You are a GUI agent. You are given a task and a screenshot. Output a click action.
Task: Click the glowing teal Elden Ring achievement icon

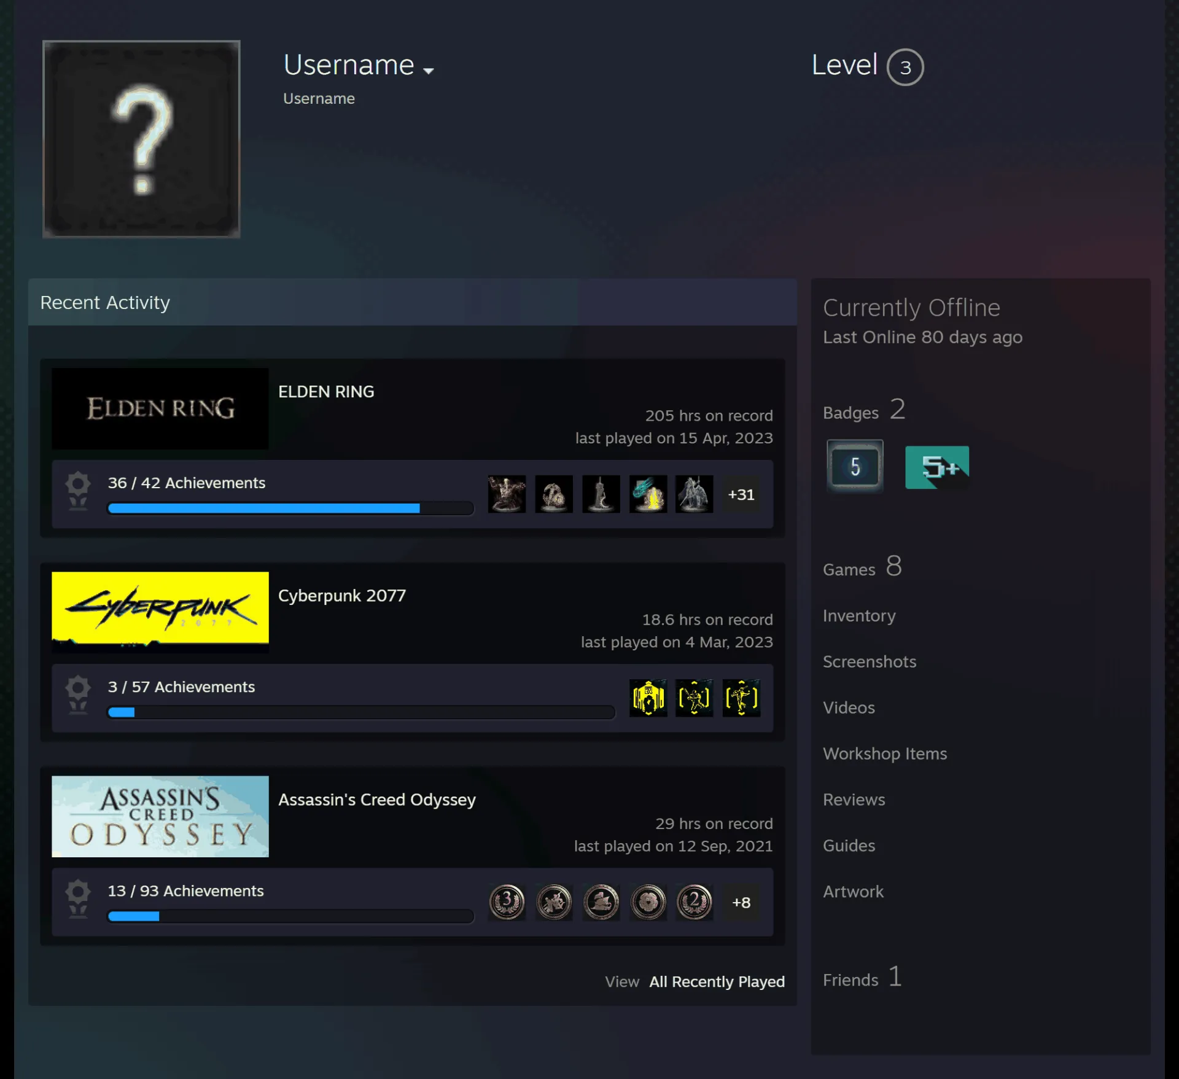point(648,494)
